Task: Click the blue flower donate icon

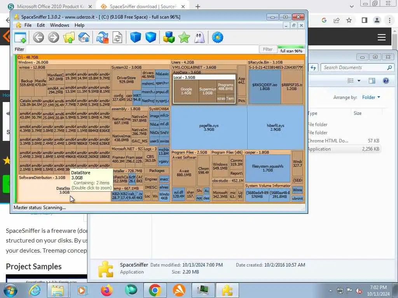Action: (218, 38)
